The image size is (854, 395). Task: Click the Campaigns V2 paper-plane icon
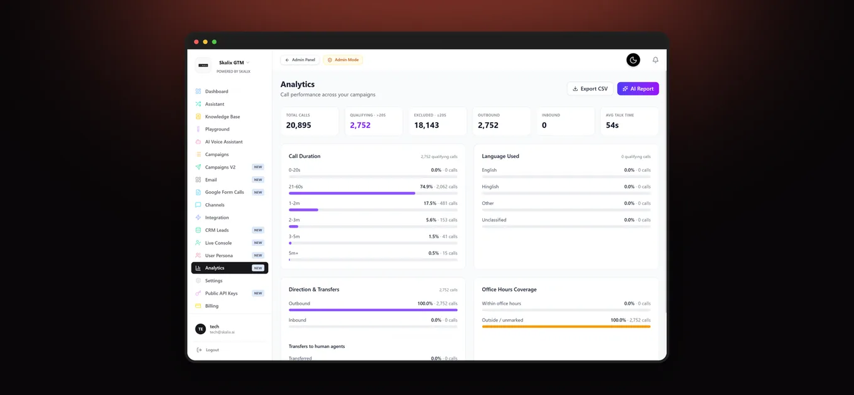click(198, 167)
